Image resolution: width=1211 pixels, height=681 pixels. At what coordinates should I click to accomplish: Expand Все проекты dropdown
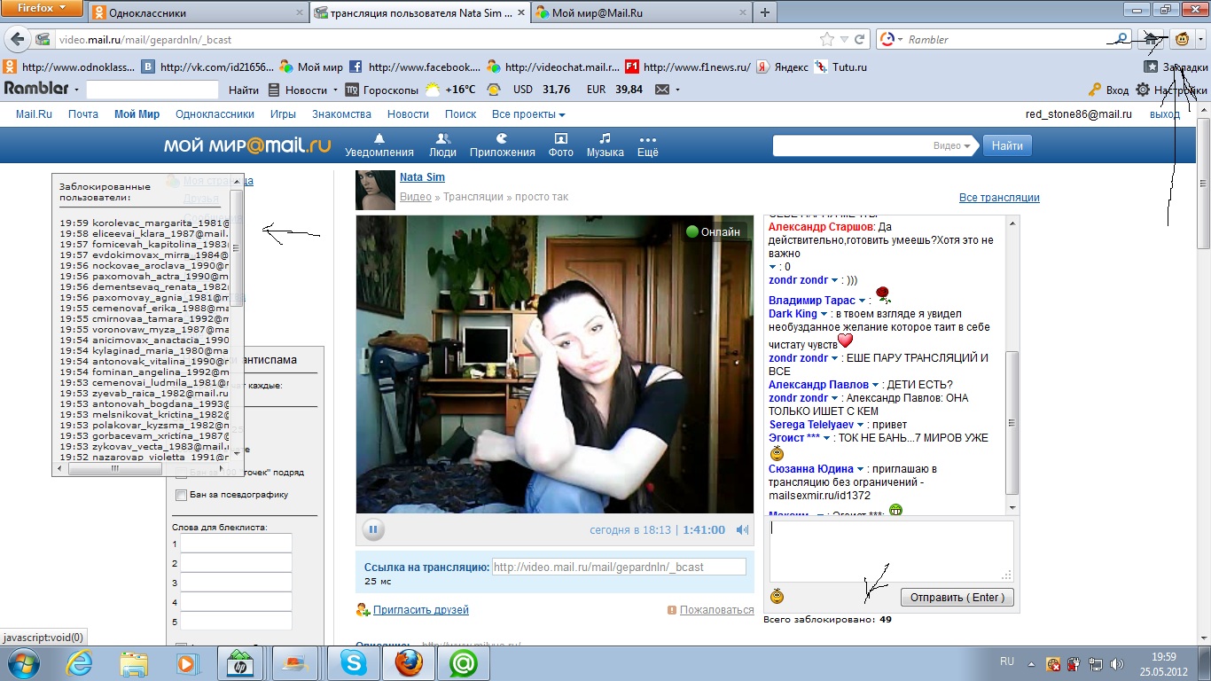click(528, 114)
